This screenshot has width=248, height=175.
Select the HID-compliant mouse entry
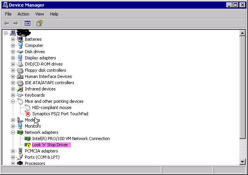tap(52, 107)
